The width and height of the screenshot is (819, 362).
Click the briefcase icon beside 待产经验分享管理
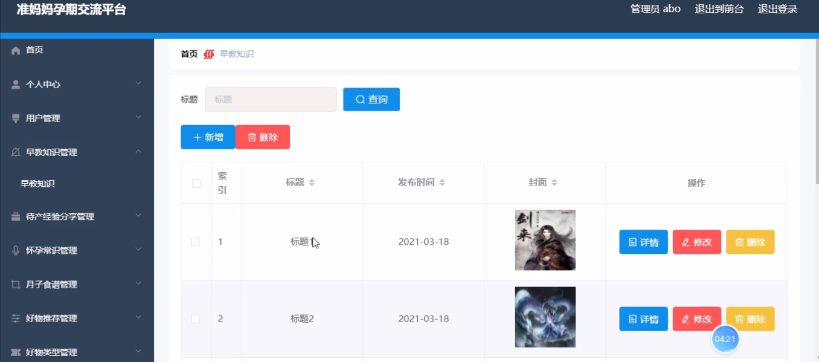pos(16,216)
